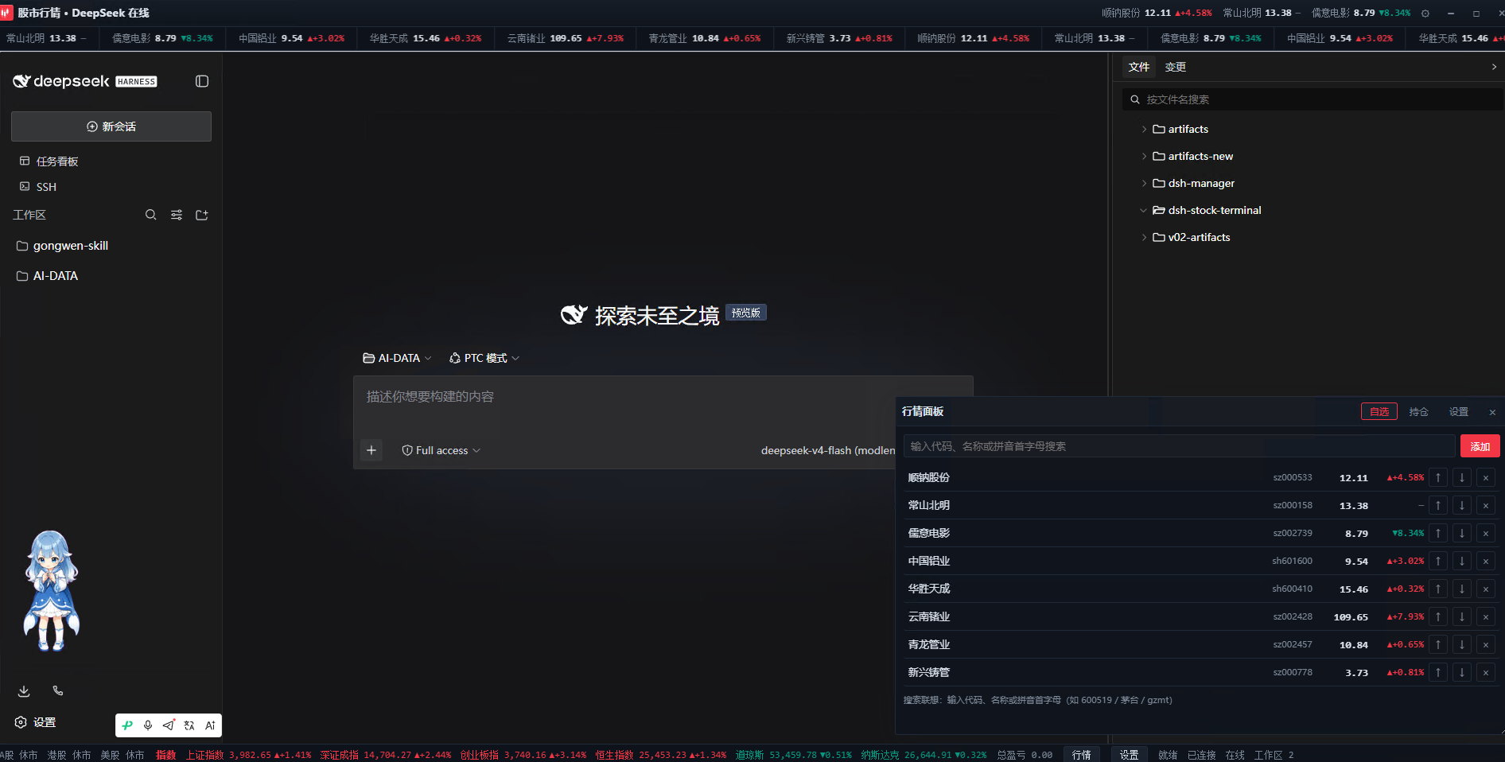Switch to the 变更 tab
The width and height of the screenshot is (1505, 762).
pos(1176,67)
